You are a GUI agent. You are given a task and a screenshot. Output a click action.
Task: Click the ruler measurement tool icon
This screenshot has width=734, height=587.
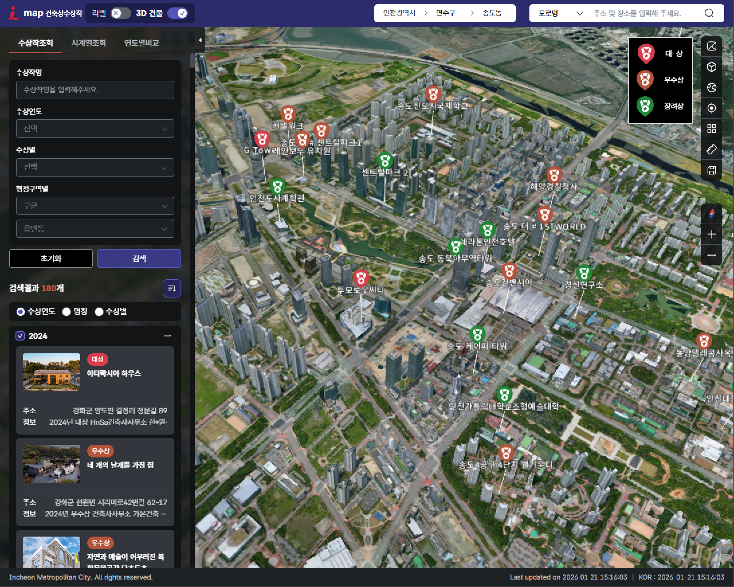click(711, 149)
